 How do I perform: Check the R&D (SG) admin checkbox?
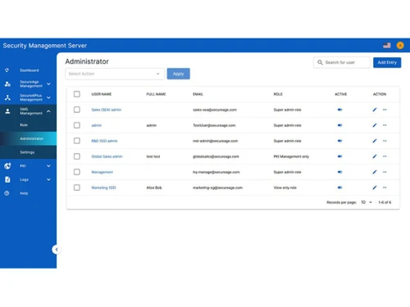[77, 141]
